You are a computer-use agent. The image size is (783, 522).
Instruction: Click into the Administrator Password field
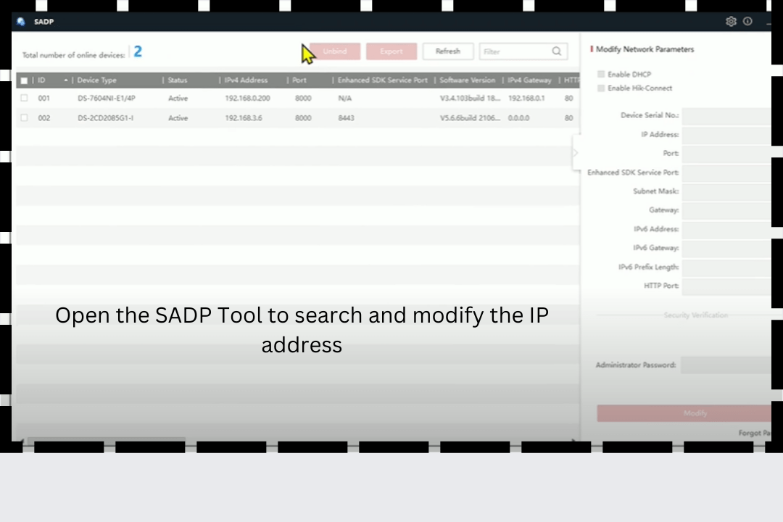[725, 365]
